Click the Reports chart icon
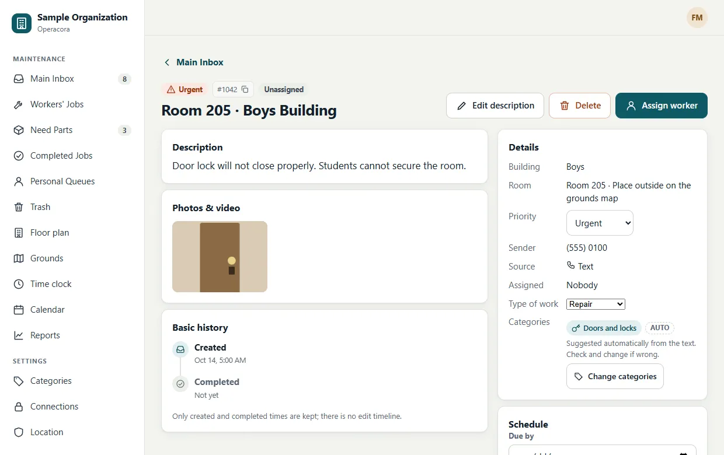This screenshot has height=455, width=724. [x=19, y=335]
